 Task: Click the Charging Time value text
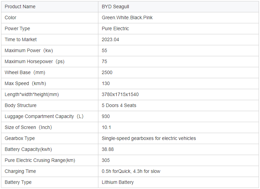coord(131,171)
